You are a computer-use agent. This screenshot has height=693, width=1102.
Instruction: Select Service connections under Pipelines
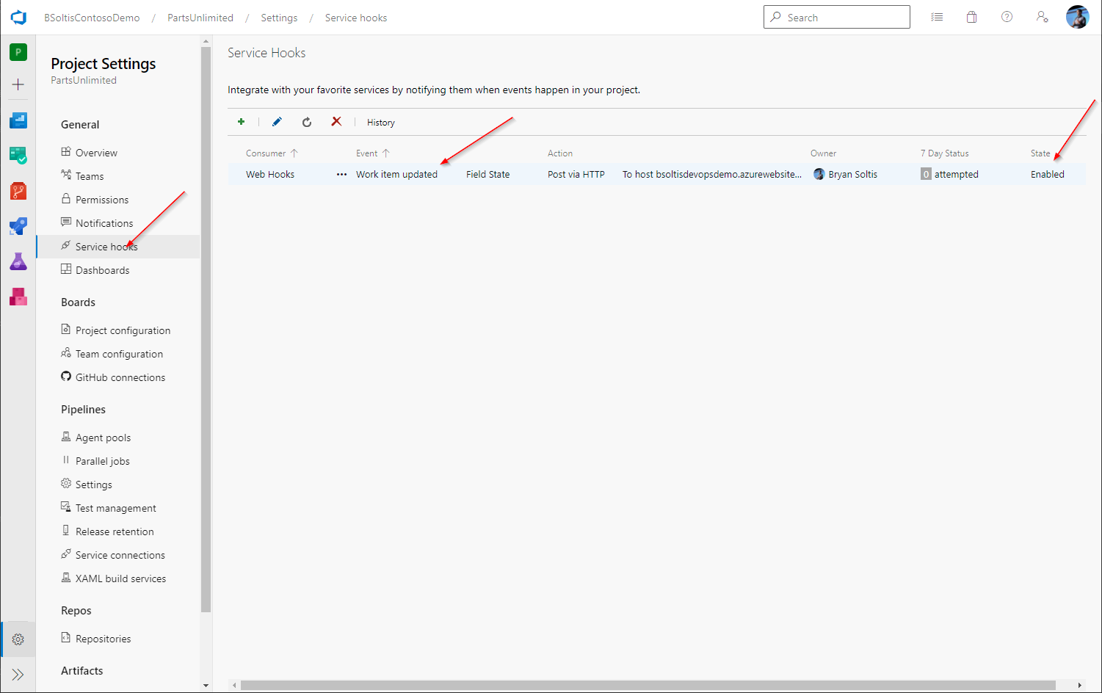[x=120, y=555]
